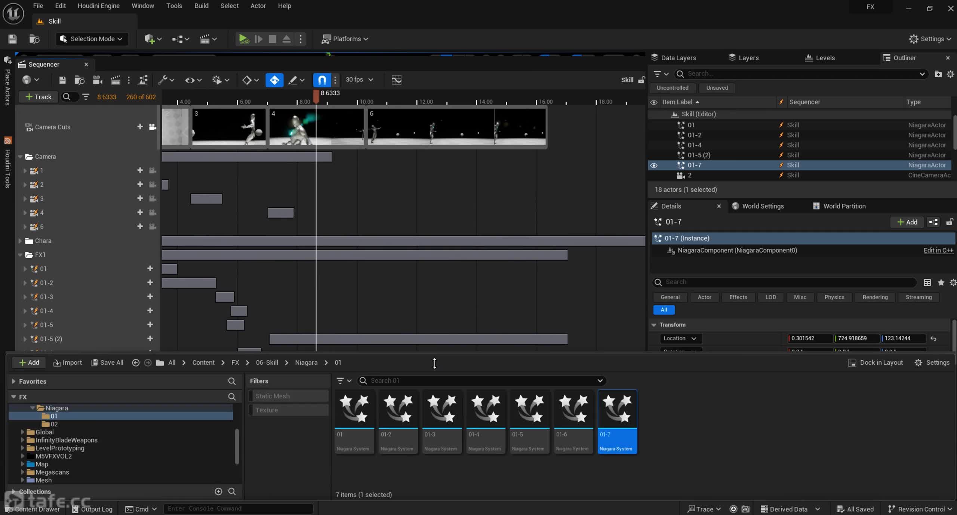The image size is (957, 515).
Task: Click the Details property matrix table icon
Action: click(927, 283)
